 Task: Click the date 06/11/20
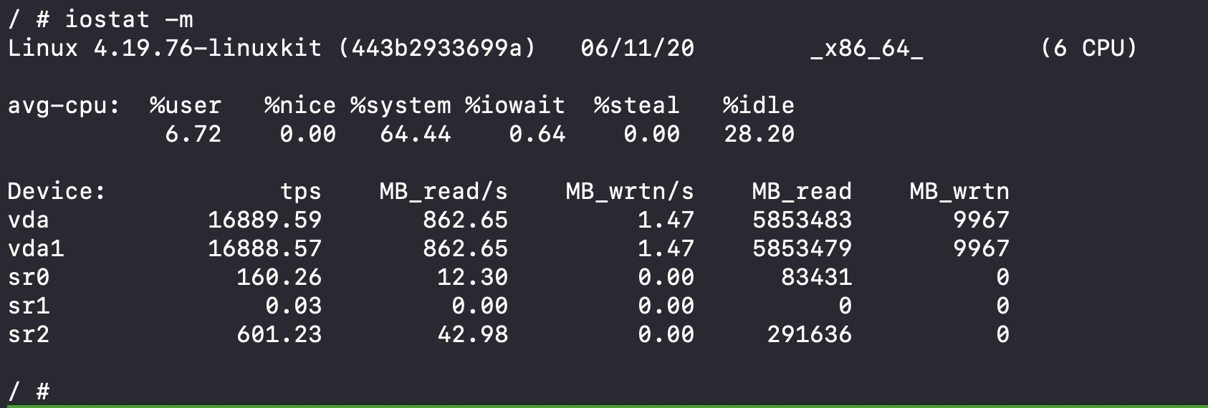[x=637, y=48]
